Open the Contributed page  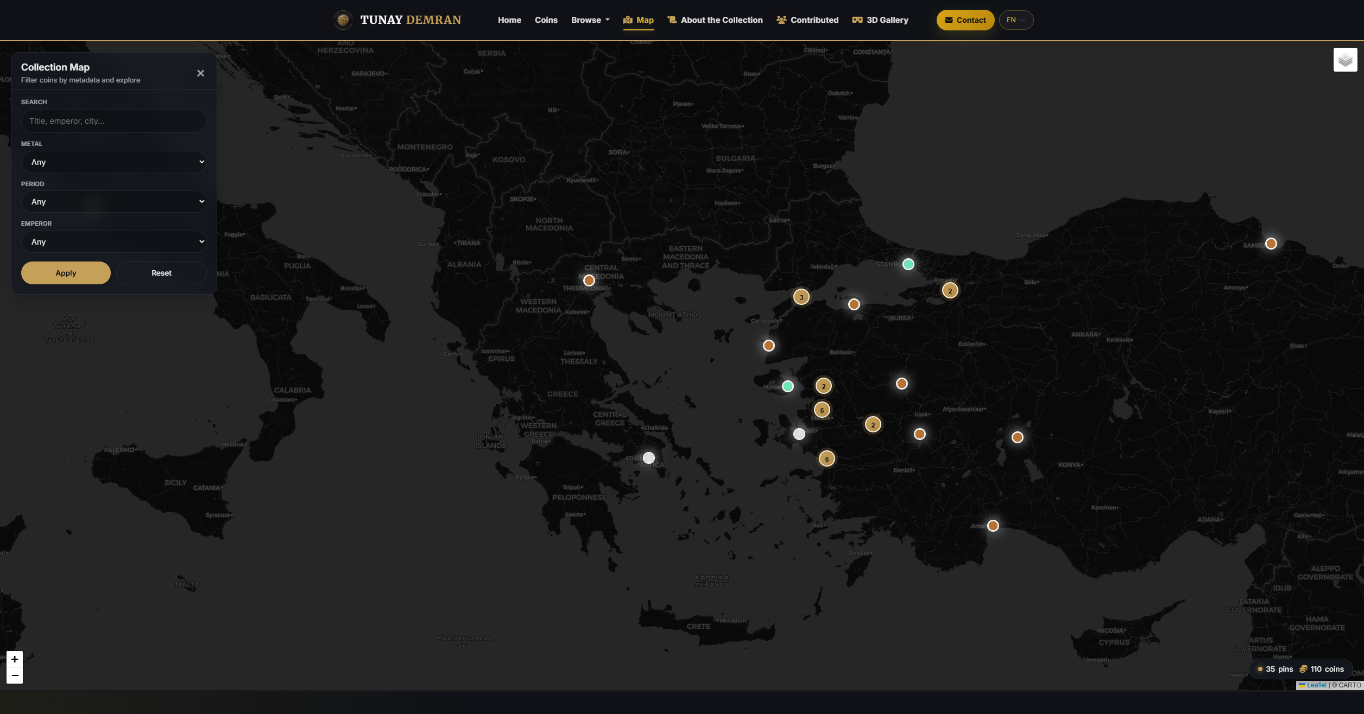tap(807, 20)
